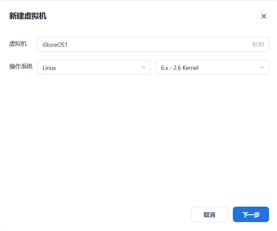Select the Linux text in OS type box
Screen dimensions: 277x231
click(x=49, y=68)
